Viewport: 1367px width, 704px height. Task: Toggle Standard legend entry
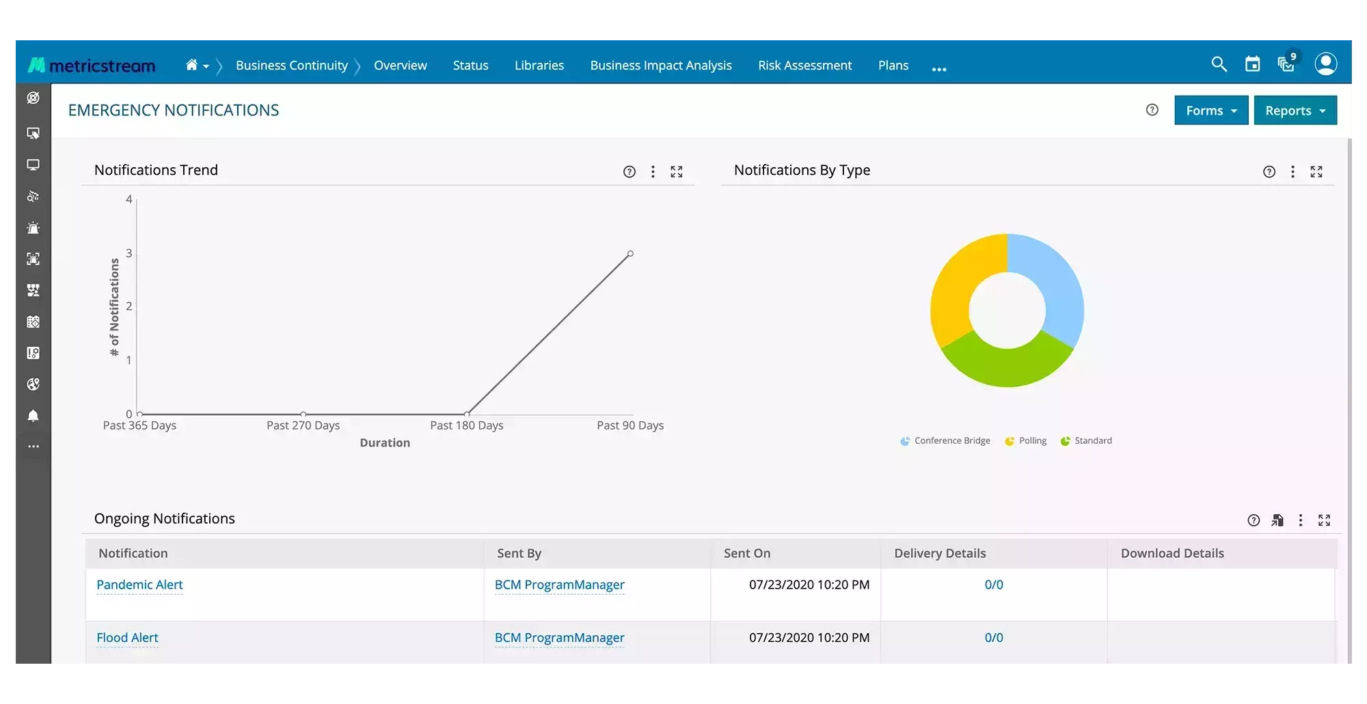pyautogui.click(x=1086, y=441)
